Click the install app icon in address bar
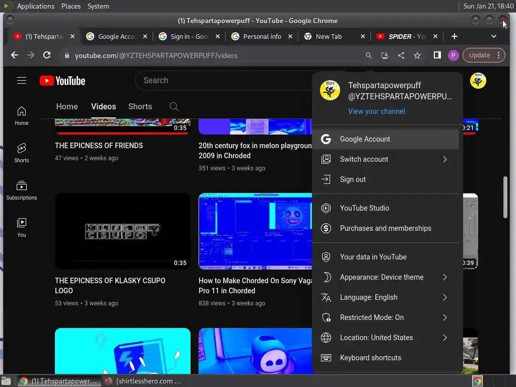The height and width of the screenshot is (387, 516). (x=384, y=55)
